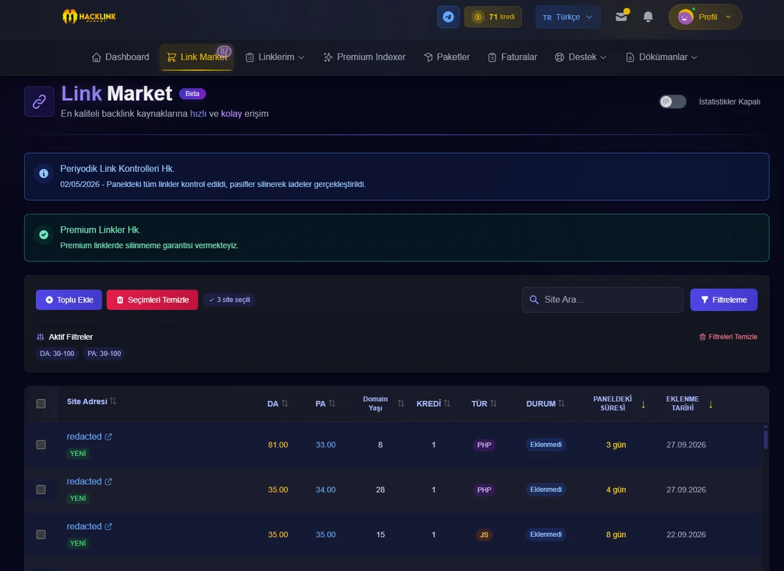Image resolution: width=784 pixels, height=571 pixels.
Task: Sort table by DA column arrows
Action: 285,404
